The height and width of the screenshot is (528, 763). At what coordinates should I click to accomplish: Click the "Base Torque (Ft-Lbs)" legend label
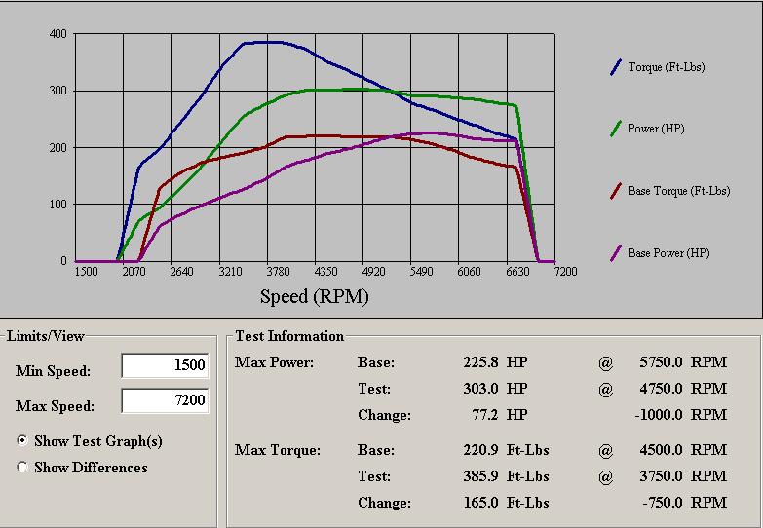[678, 191]
